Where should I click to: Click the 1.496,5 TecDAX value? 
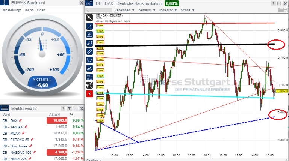point(61,127)
